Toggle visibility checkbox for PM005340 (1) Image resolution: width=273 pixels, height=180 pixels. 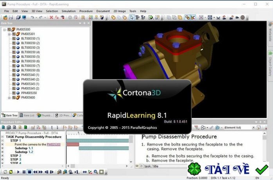(14, 75)
